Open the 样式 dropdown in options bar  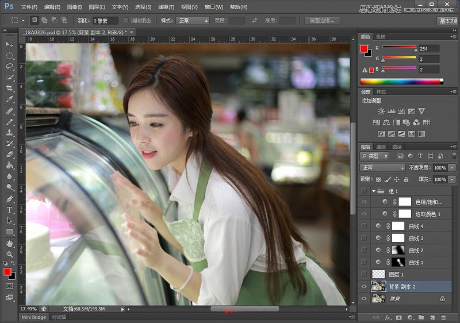pos(192,20)
